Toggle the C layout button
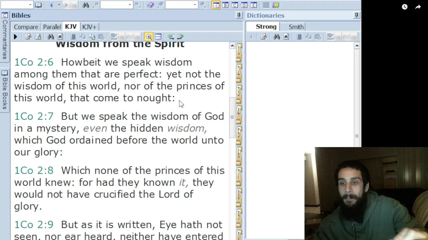This screenshot has height=240, width=428. pos(235,5)
